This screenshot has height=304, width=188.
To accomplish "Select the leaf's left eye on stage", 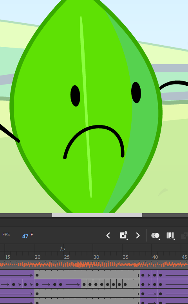I will (75, 96).
